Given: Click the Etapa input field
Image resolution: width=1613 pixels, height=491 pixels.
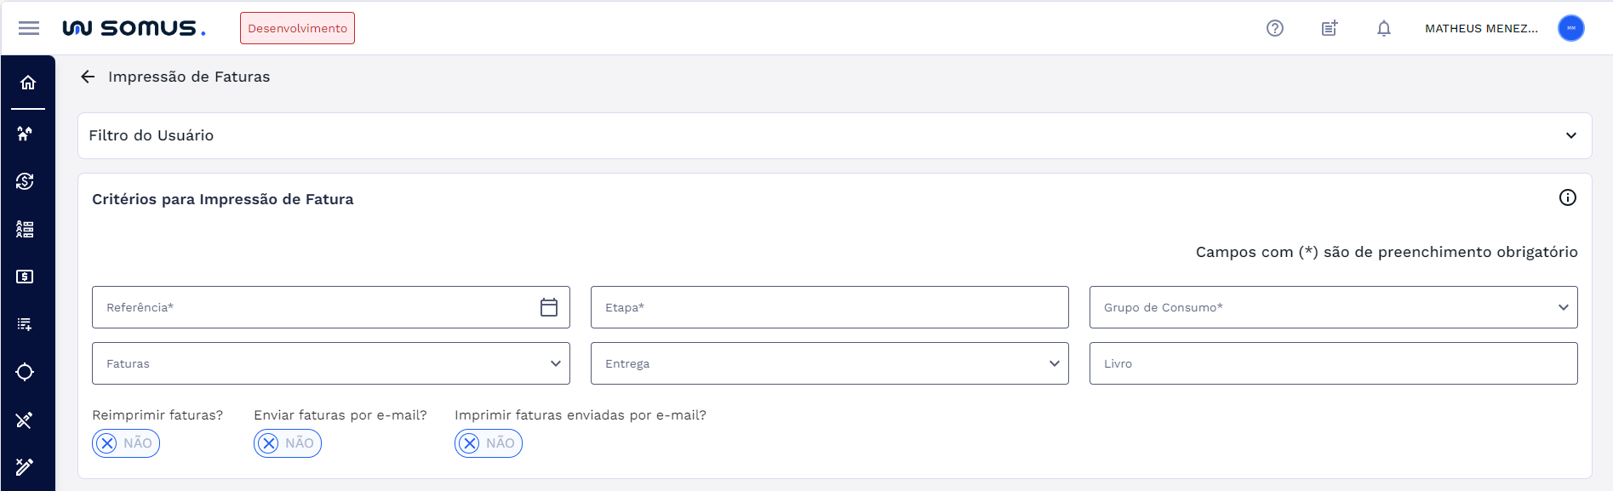Looking at the screenshot, I should pyautogui.click(x=829, y=307).
